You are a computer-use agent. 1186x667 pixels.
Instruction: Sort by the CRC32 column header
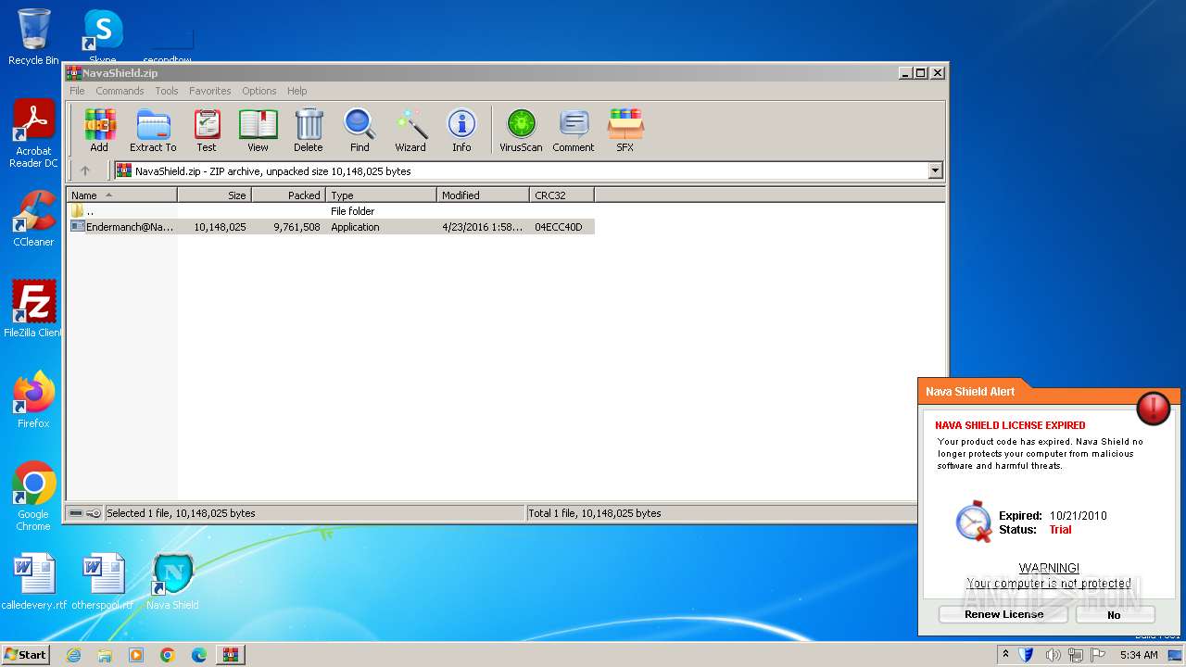tap(561, 195)
